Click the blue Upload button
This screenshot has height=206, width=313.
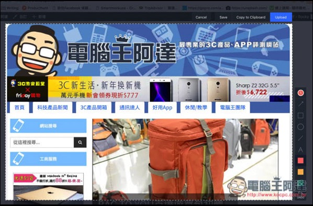click(x=281, y=17)
